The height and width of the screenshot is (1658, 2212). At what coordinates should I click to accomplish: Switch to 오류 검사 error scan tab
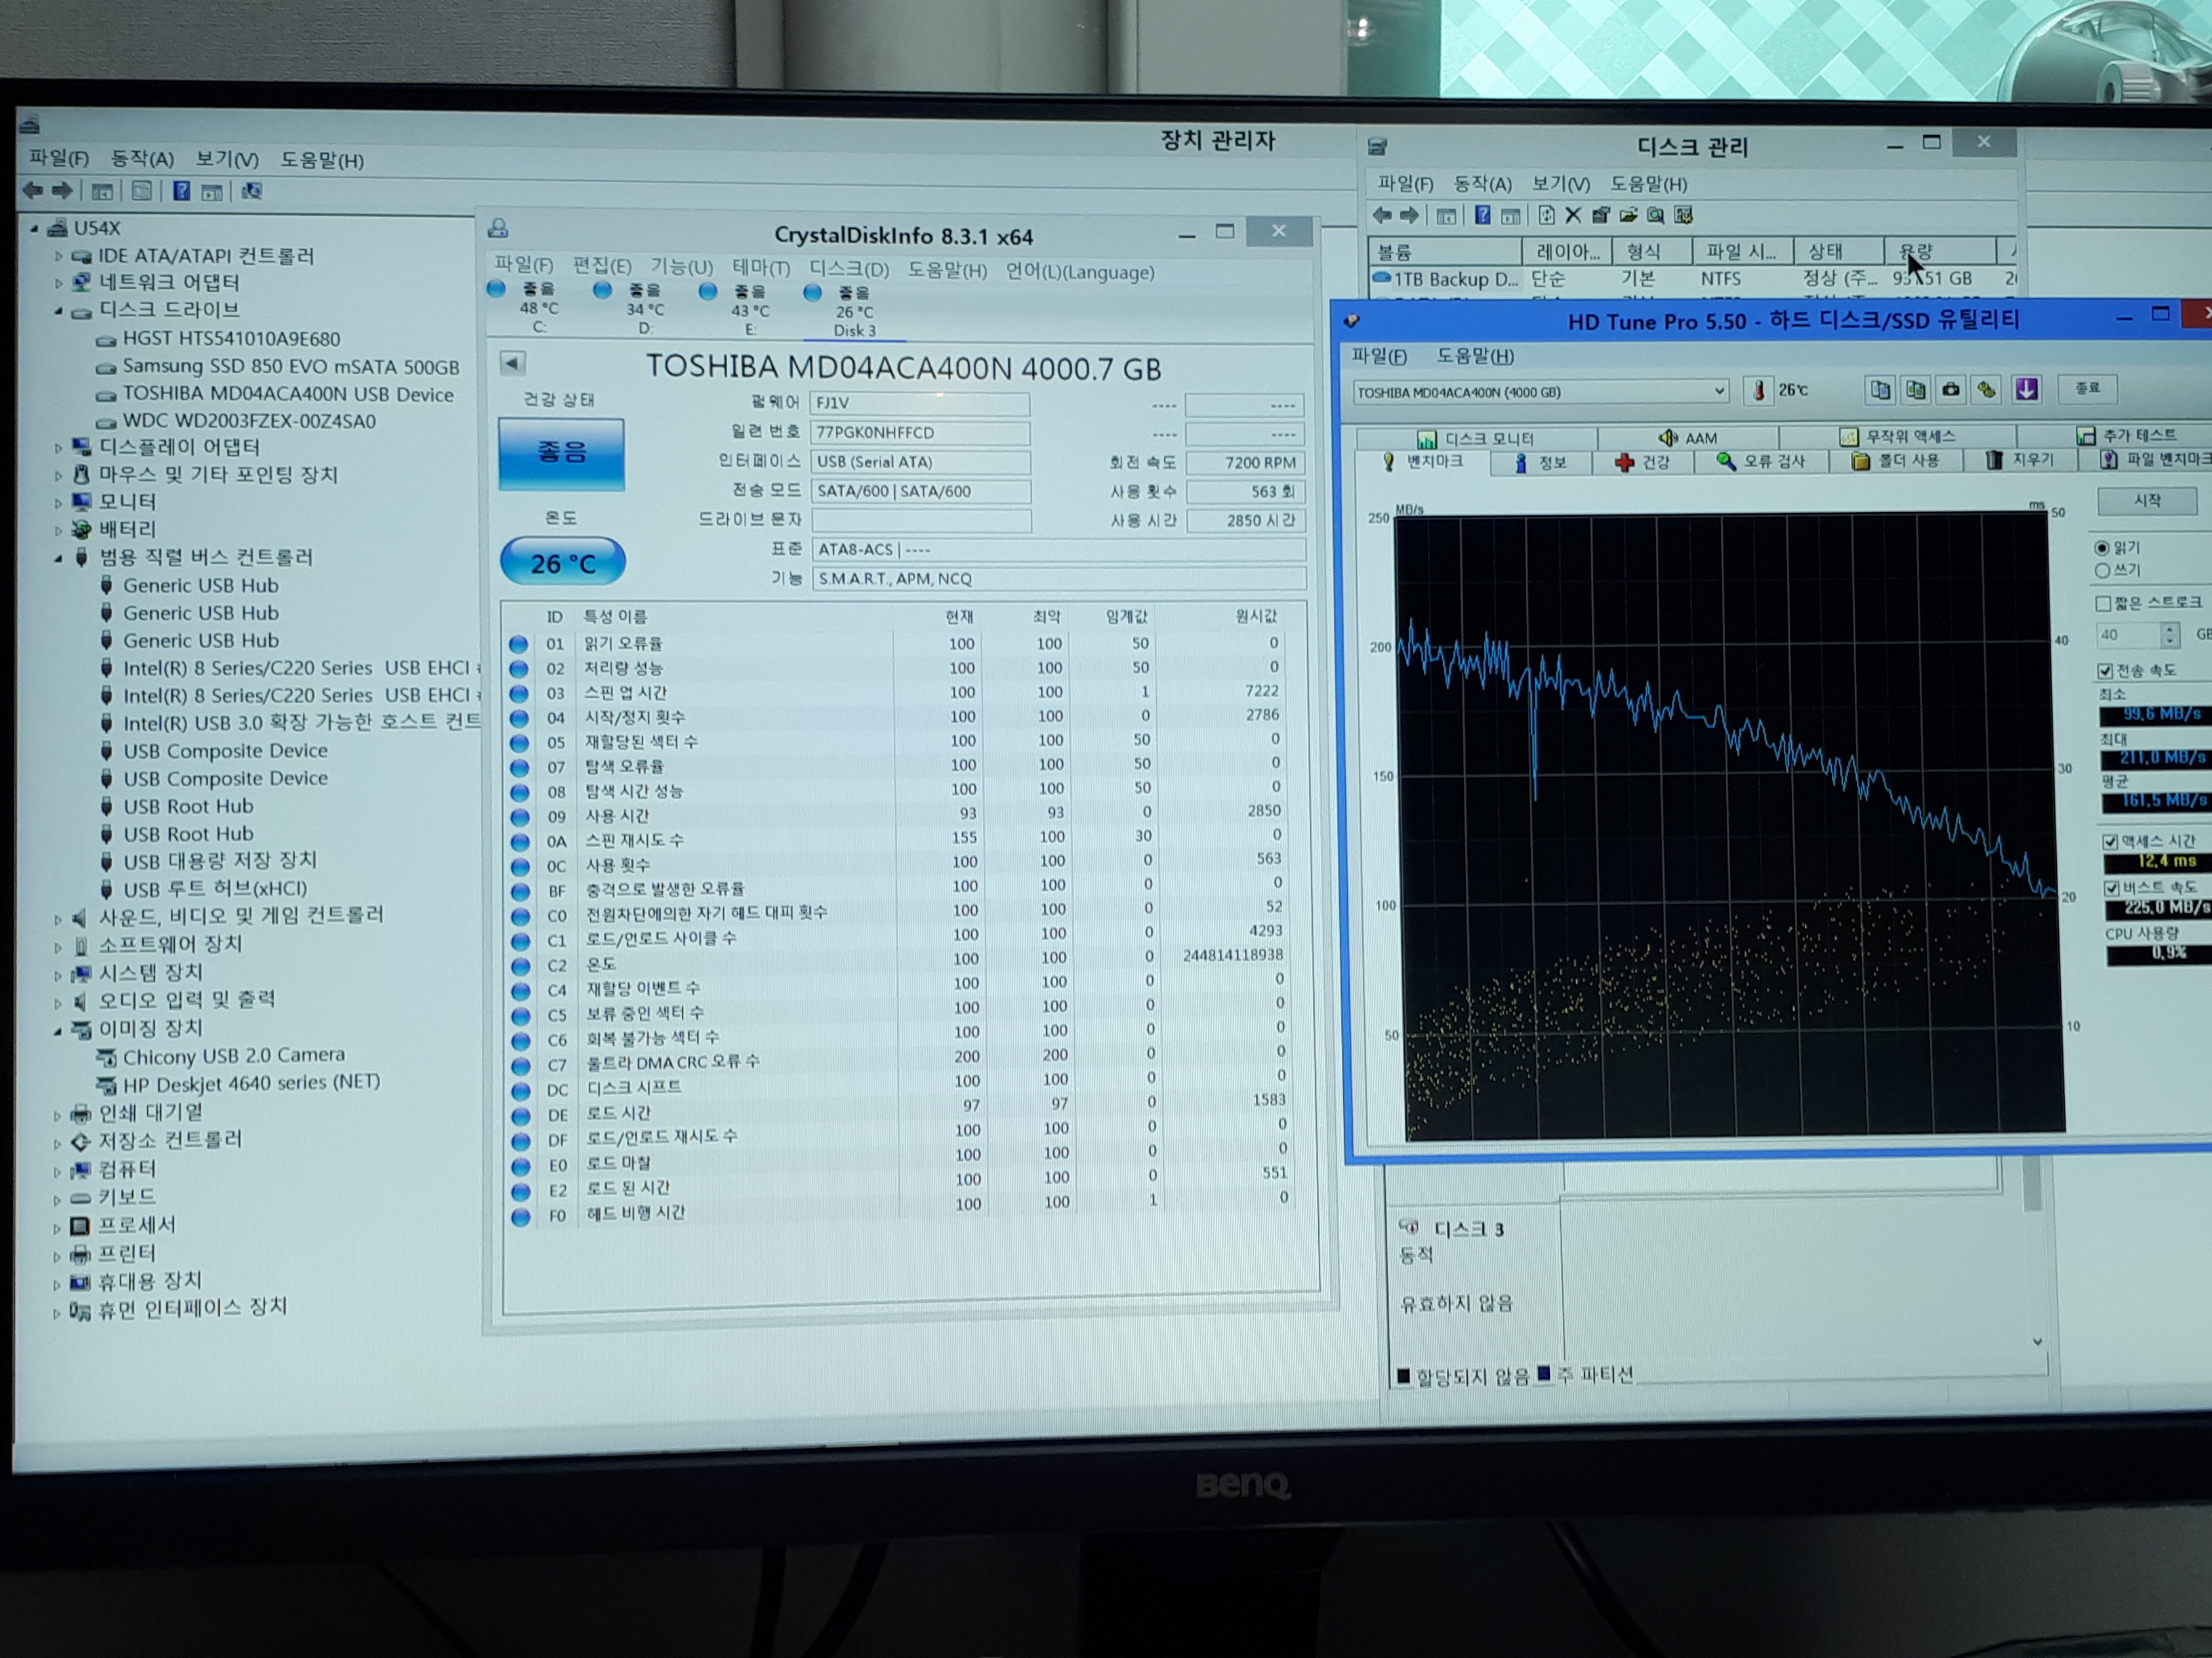1761,461
